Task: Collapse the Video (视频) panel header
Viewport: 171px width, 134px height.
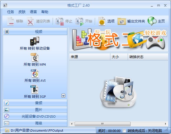Action: 35,32
